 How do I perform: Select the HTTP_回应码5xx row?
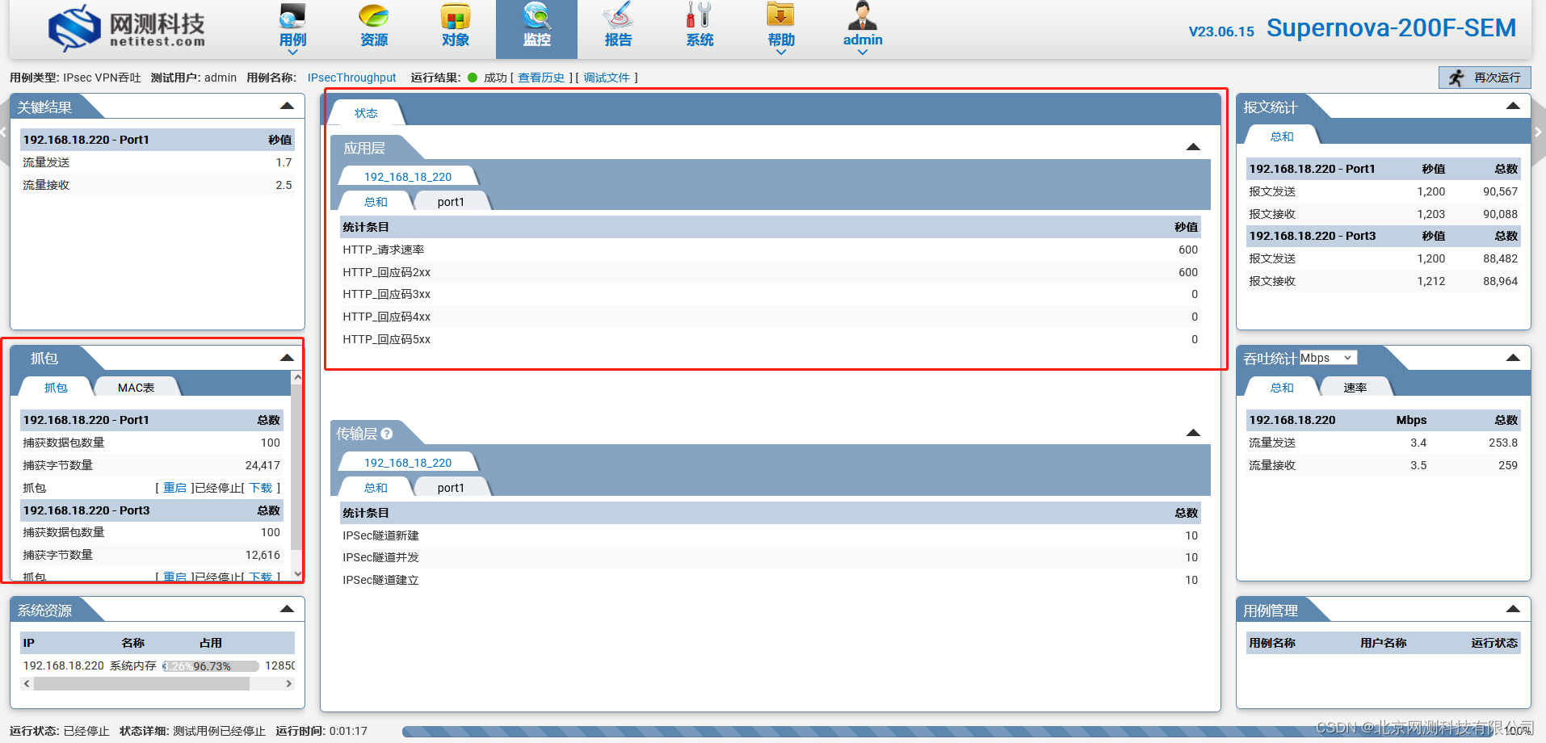[x=771, y=339]
